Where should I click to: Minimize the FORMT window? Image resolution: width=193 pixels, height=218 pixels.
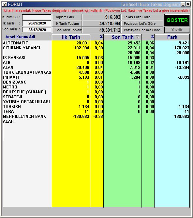(183, 4)
